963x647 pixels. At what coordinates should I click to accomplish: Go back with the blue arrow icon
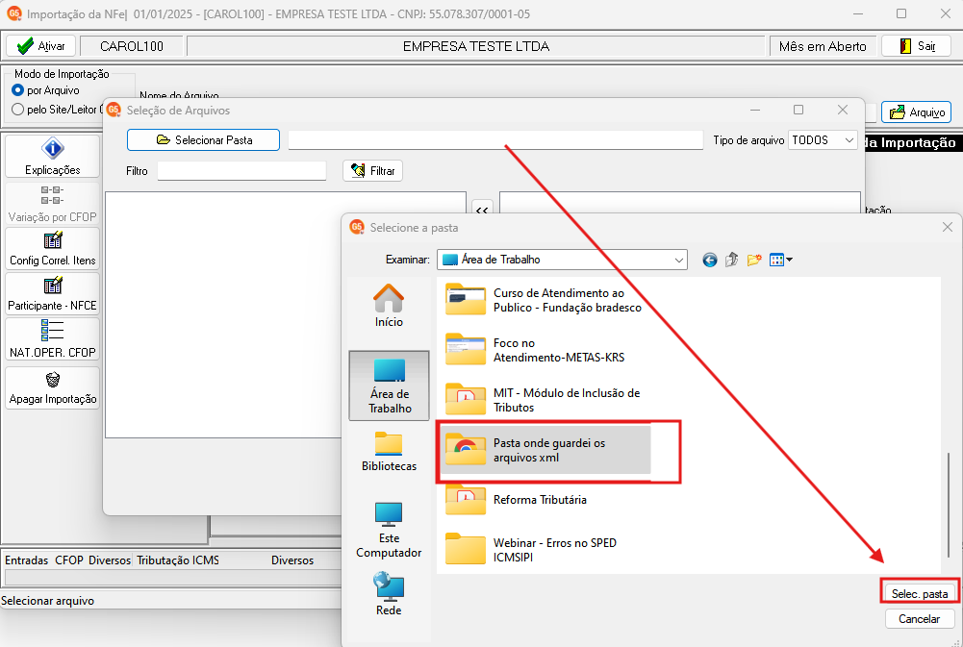709,260
